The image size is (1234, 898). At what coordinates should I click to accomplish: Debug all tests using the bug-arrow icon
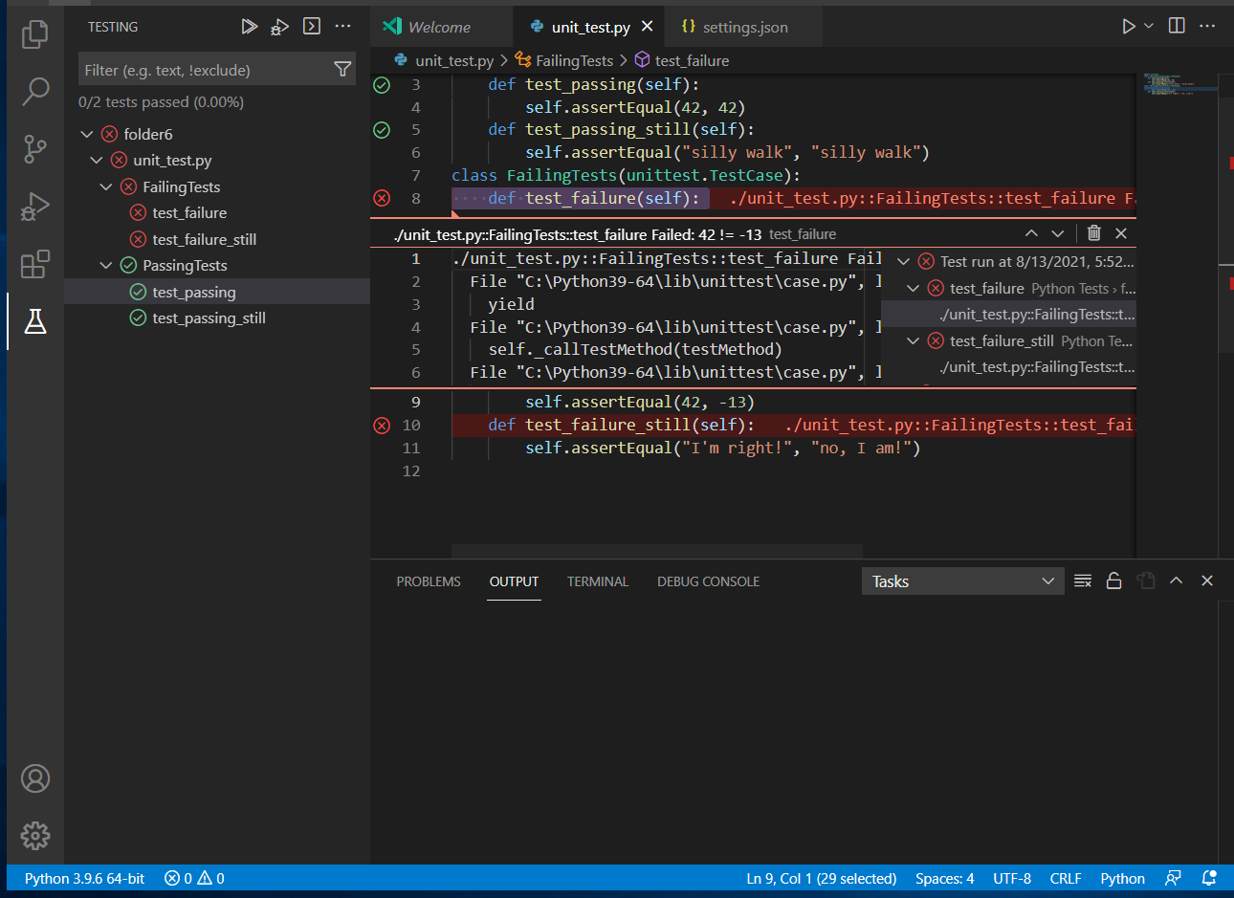[x=280, y=26]
